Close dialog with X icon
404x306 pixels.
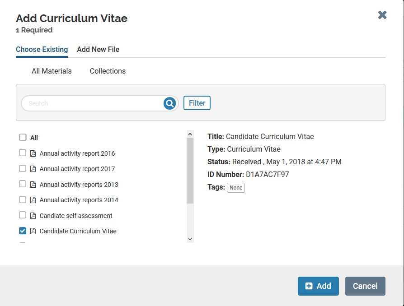(x=382, y=15)
